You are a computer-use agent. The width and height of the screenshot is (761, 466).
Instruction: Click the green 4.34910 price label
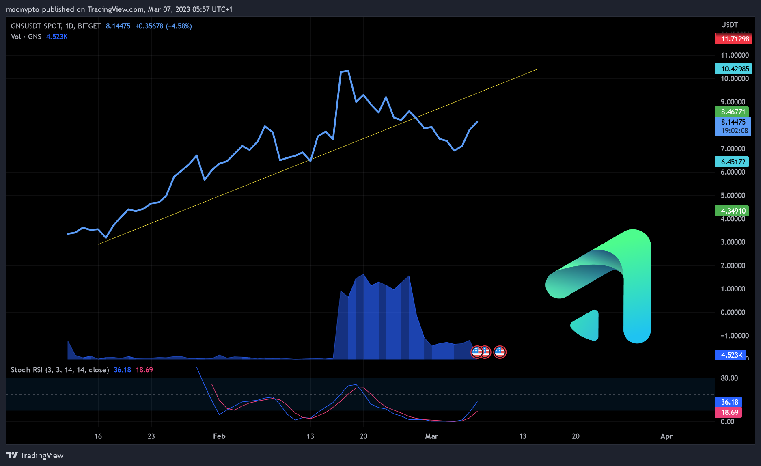tap(731, 211)
